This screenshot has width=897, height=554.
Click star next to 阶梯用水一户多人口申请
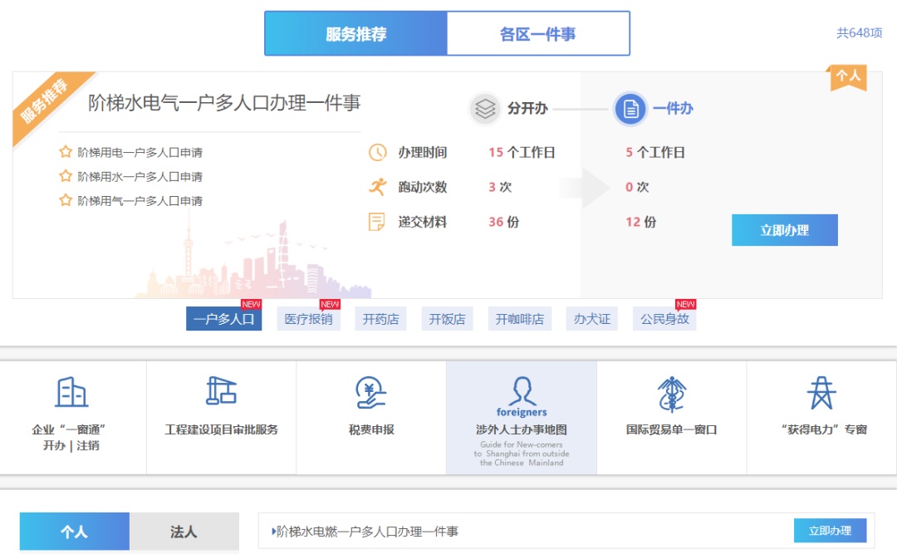[x=66, y=176]
